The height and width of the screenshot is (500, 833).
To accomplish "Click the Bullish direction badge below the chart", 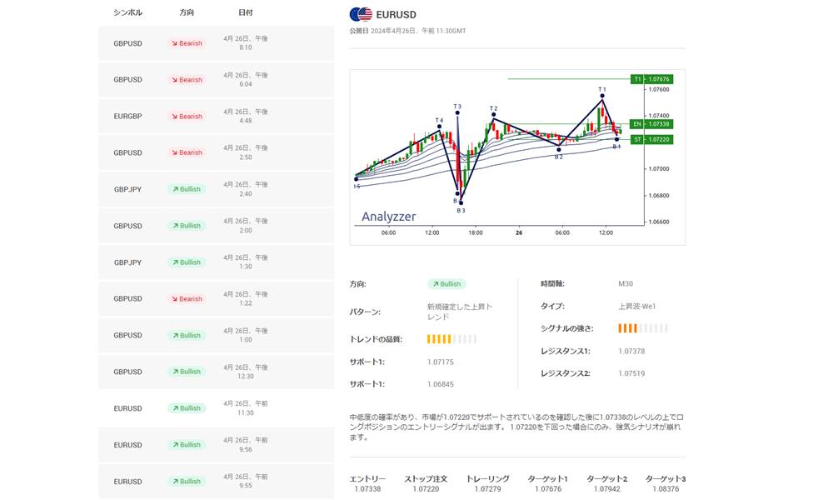I will pos(446,284).
